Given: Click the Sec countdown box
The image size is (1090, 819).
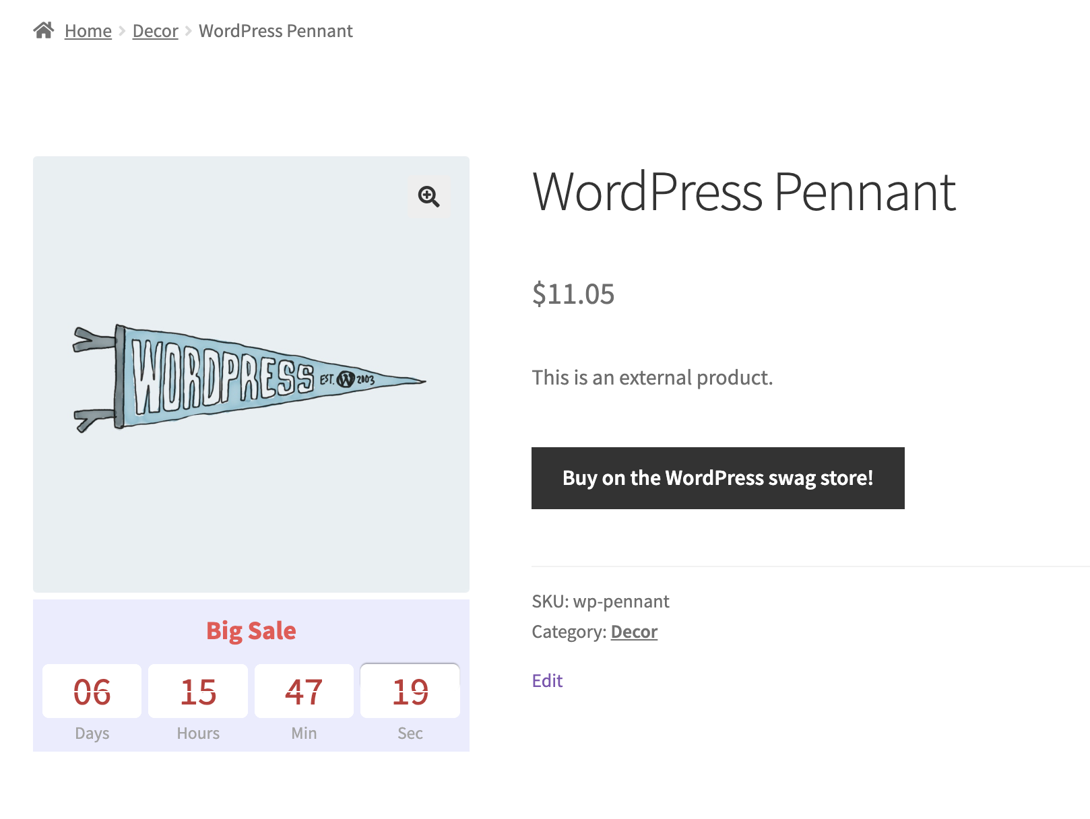Looking at the screenshot, I should pos(410,691).
